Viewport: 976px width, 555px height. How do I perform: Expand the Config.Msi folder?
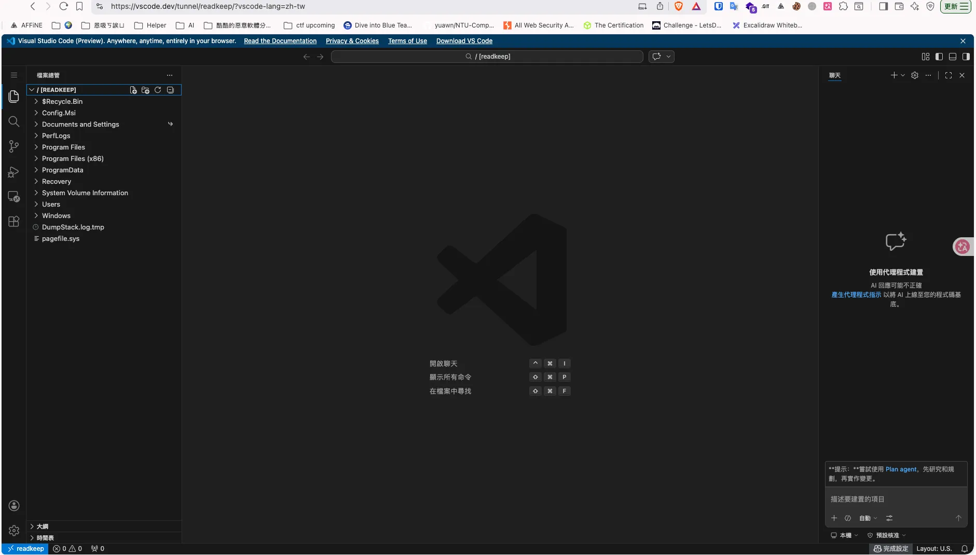[104, 113]
